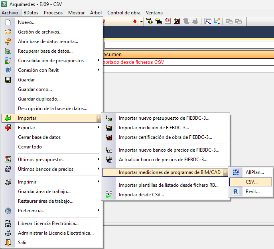The height and width of the screenshot is (249, 274).
Task: Click the Importar certificación de obra icon
Action: (x=109, y=137)
